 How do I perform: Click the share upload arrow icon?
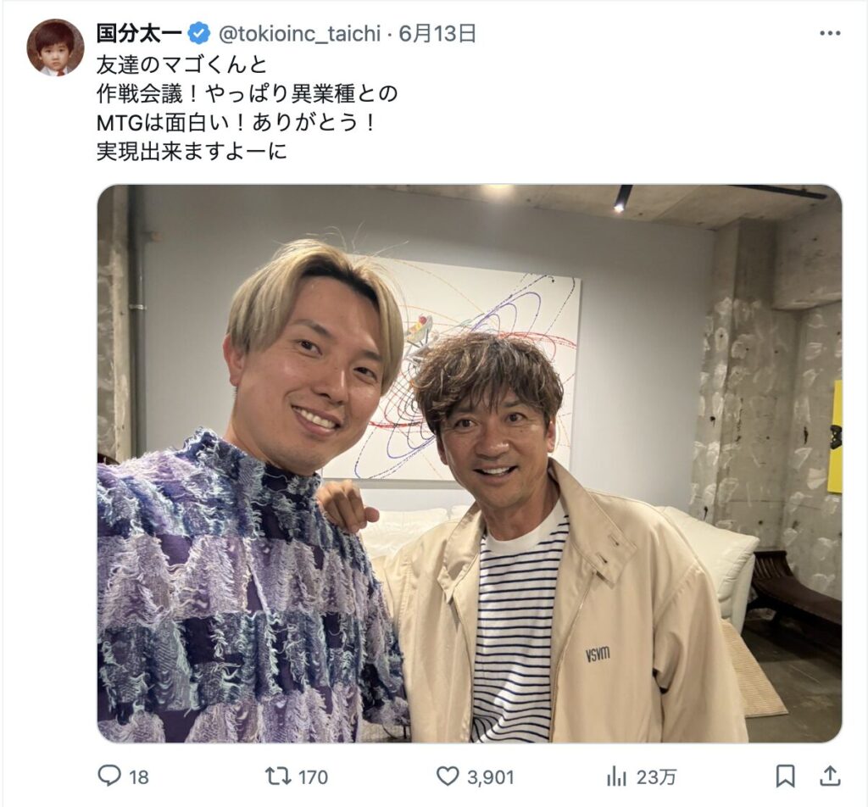click(830, 776)
